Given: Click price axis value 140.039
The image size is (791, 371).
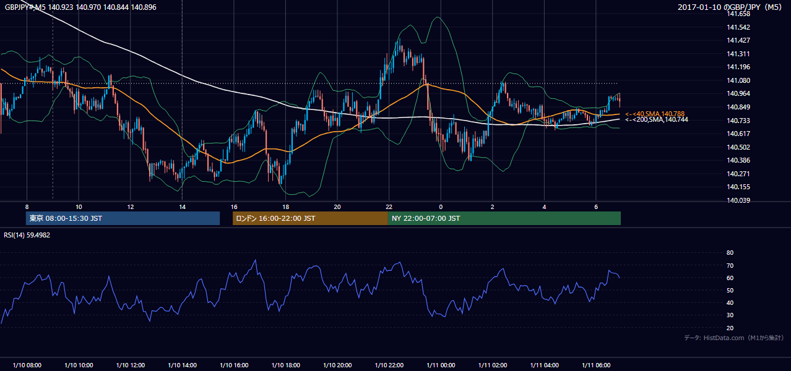Looking at the screenshot, I should coord(739,200).
